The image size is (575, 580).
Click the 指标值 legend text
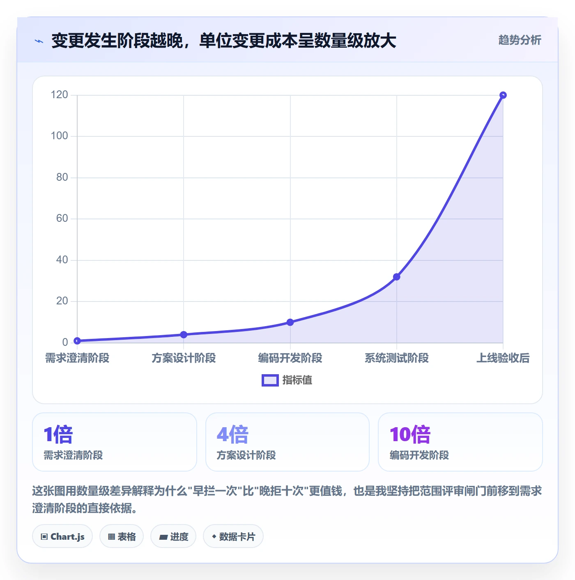click(297, 380)
